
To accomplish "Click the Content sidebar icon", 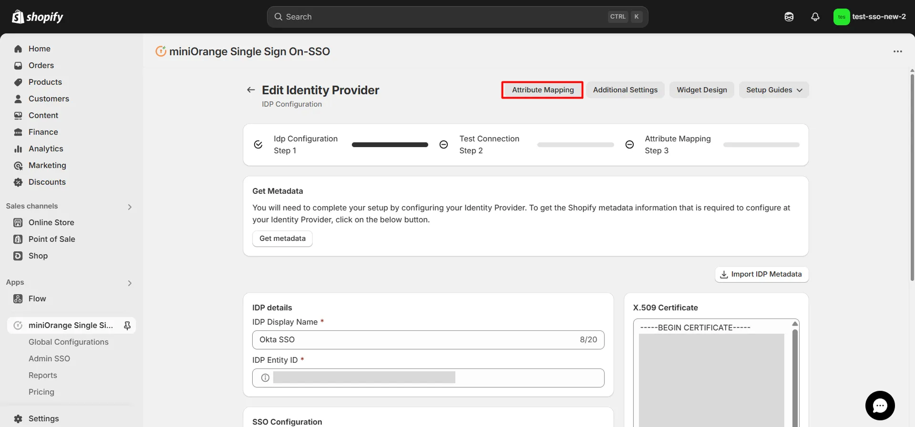I will pyautogui.click(x=18, y=115).
